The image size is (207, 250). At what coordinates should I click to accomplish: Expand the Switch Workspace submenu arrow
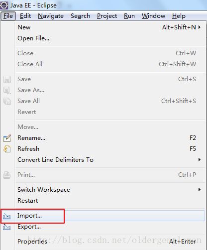pyautogui.click(x=200, y=189)
